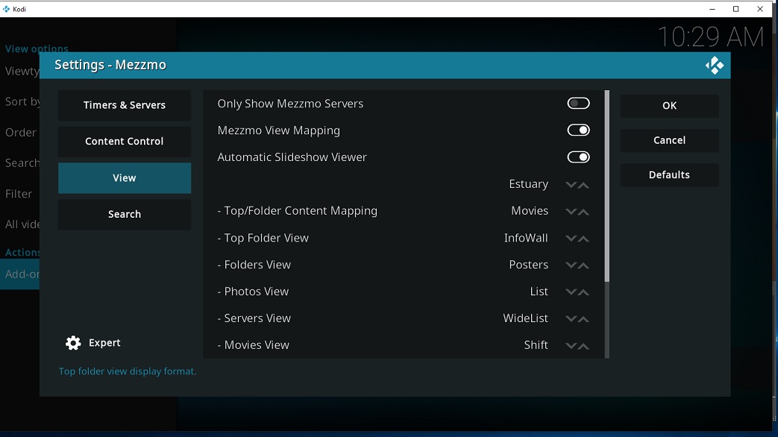Disable Mezzmo View Mapping switch
This screenshot has width=778, height=437.
[578, 130]
